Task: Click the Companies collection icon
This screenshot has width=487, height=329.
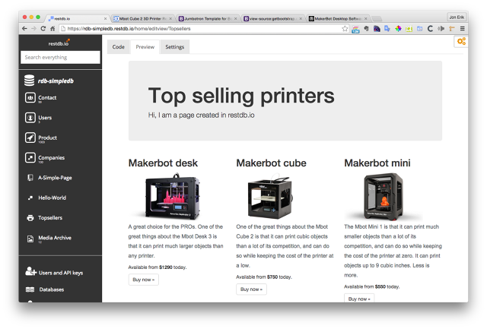Action: pos(30,158)
